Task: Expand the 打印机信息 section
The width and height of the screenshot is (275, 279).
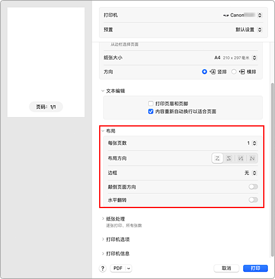Action: point(103,254)
